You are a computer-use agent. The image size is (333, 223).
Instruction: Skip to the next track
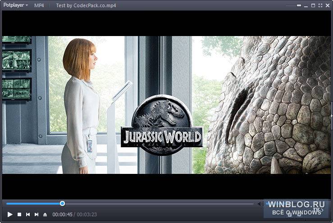coord(36,214)
